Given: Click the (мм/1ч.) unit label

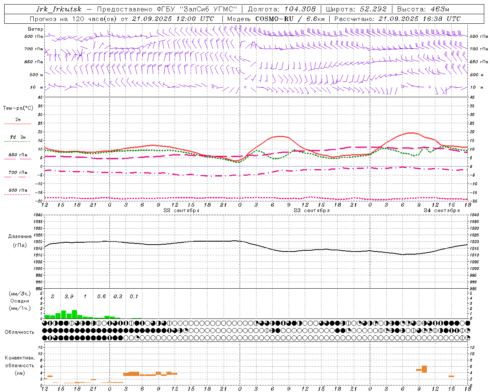Looking at the screenshot, I should tap(20, 308).
